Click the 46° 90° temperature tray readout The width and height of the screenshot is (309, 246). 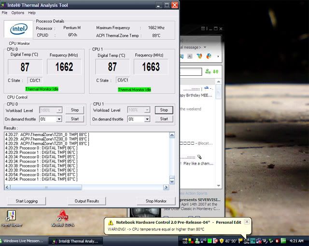pyautogui.click(x=231, y=241)
